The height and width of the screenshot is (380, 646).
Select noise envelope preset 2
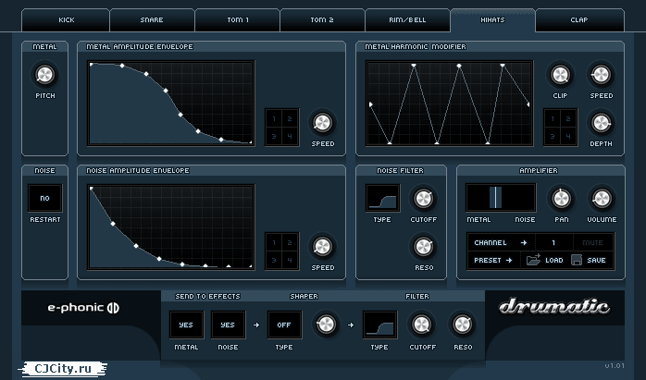pyautogui.click(x=290, y=242)
